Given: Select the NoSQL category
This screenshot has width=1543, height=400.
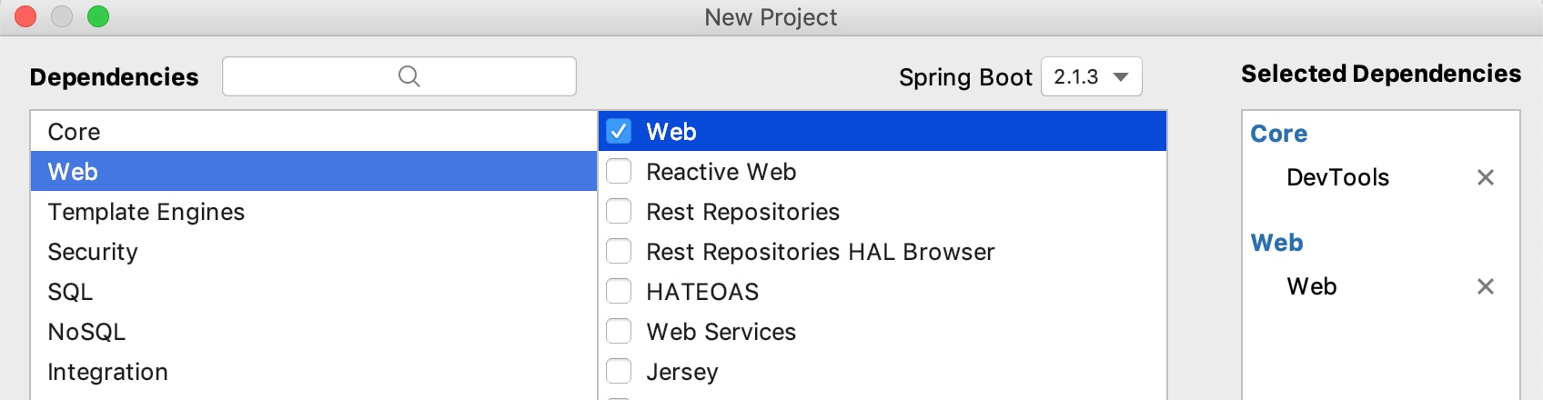Looking at the screenshot, I should click(x=86, y=332).
